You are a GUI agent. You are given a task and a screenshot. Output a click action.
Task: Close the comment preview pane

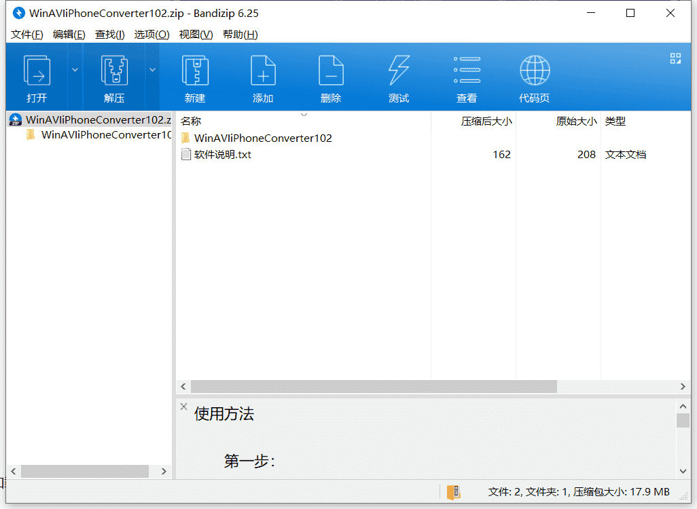click(183, 407)
